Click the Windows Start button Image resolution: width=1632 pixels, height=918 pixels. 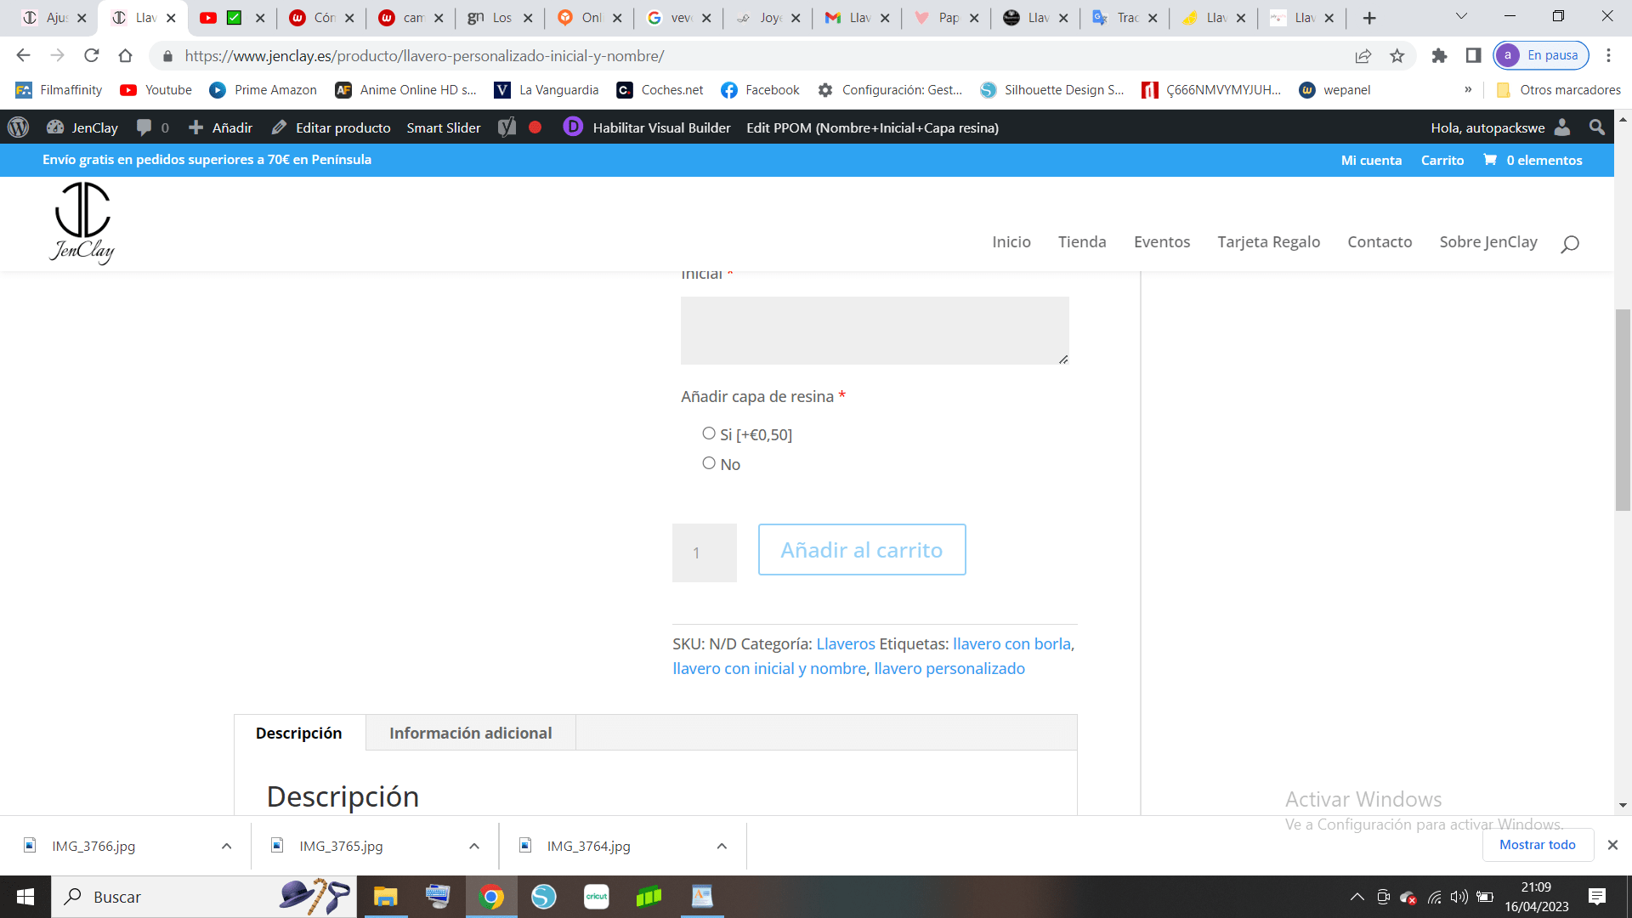25,897
